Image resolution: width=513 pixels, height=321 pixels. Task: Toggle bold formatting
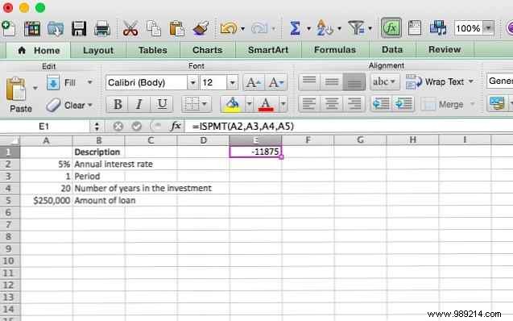(x=118, y=105)
